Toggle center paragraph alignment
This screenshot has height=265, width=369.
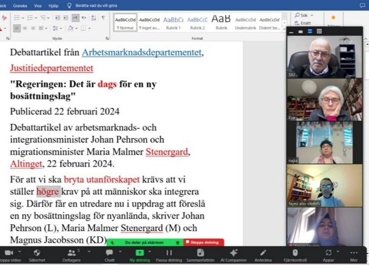pyautogui.click(x=25, y=28)
